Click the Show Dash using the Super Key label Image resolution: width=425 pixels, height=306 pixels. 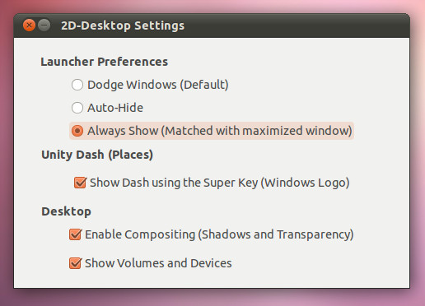coord(220,183)
